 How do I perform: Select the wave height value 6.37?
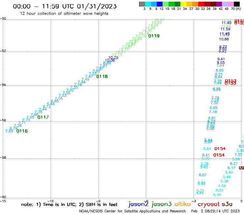click(x=234, y=164)
